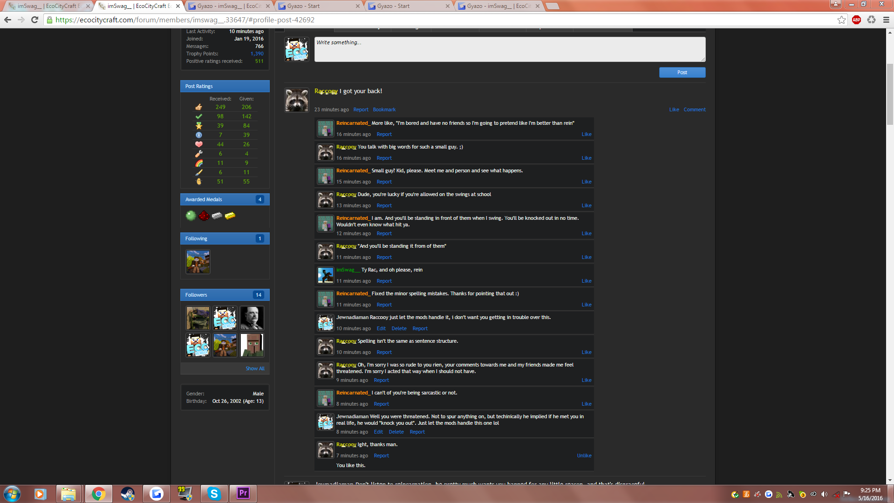Open Steam from the taskbar

[x=127, y=494]
